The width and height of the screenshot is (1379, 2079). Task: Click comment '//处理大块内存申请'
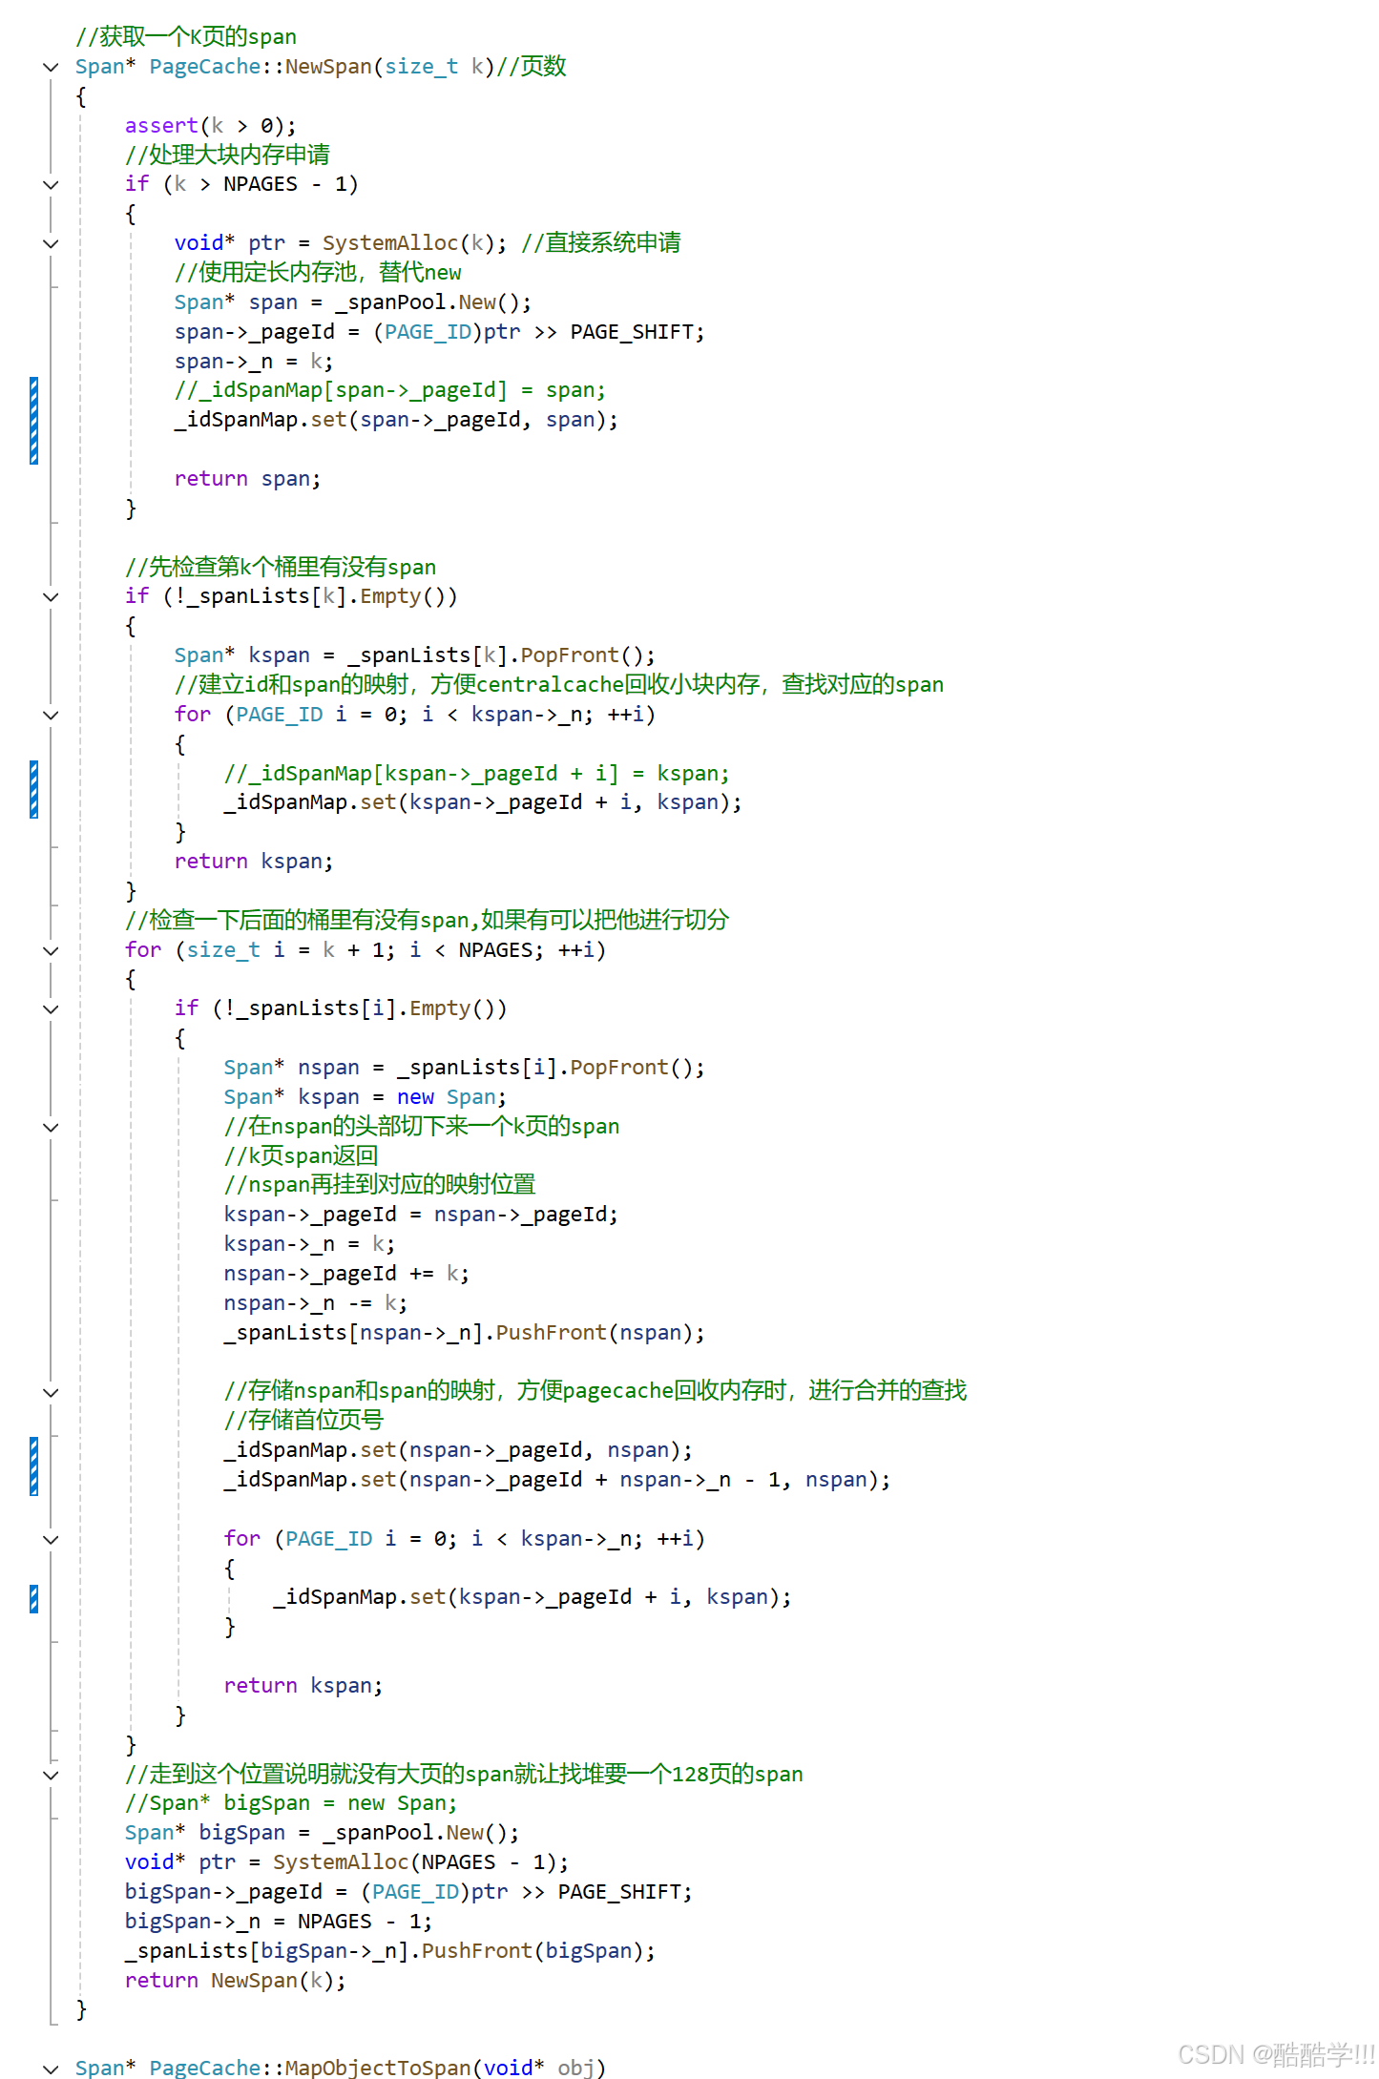click(x=227, y=155)
